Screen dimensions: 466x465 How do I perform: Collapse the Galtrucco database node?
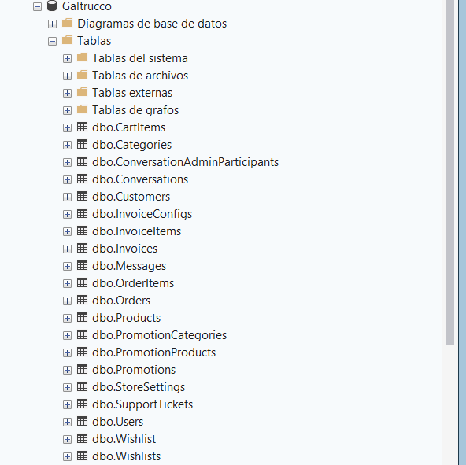click(x=37, y=6)
